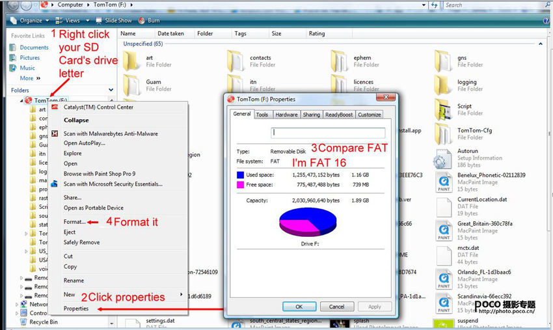
Task: Click the volume label input field
Action: [x=328, y=133]
